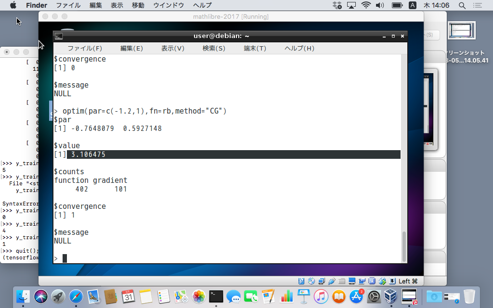Open VirtualBox from the Dock
The image size is (493, 308).
tap(389, 296)
